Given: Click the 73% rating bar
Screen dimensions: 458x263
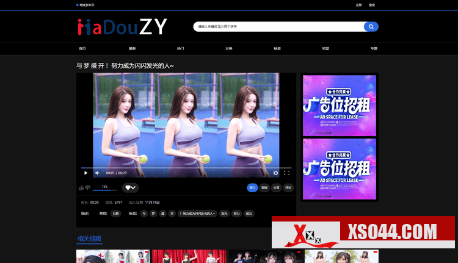Looking at the screenshot, I should click(x=104, y=190).
